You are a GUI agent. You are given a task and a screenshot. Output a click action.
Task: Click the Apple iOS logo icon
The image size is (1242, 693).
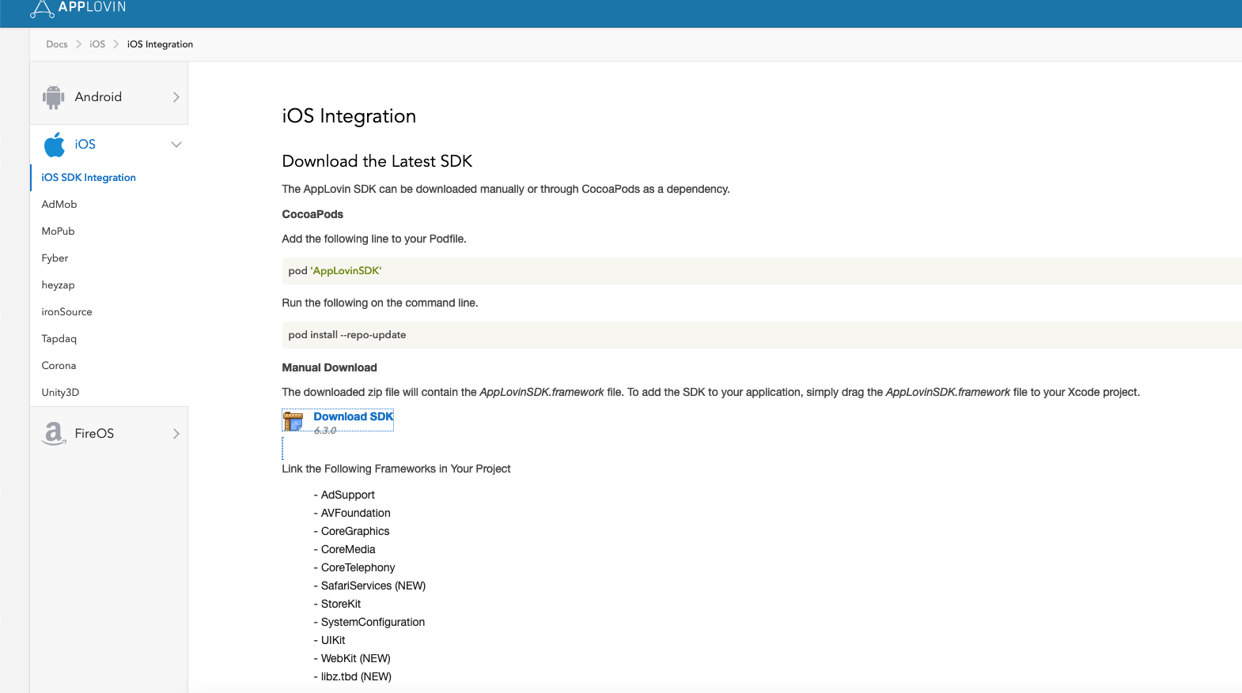click(54, 145)
